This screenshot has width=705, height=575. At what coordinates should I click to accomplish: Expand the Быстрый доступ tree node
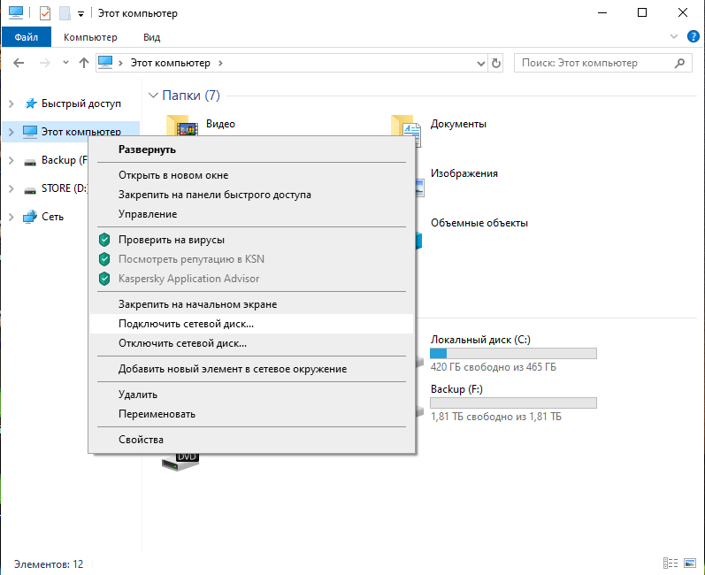[x=11, y=103]
